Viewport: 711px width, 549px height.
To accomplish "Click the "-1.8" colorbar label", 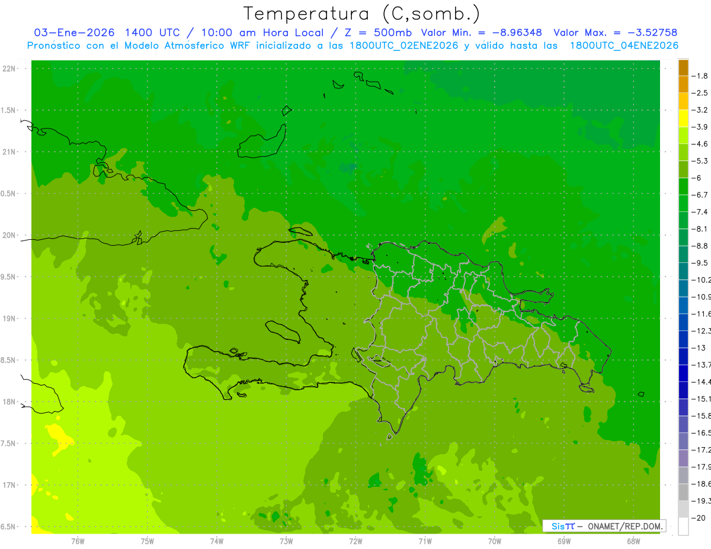I will [x=700, y=76].
